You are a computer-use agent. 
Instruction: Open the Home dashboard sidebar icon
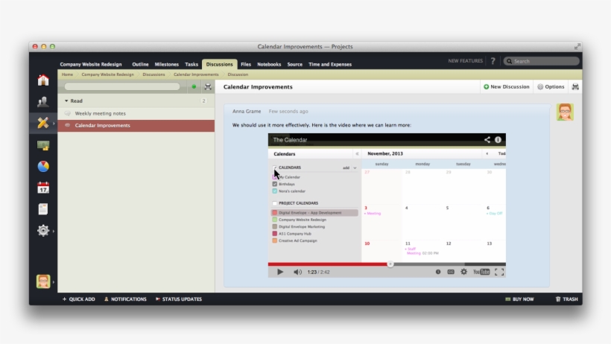(43, 80)
